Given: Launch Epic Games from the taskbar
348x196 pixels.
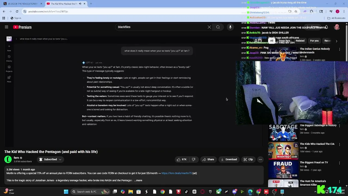Looking at the screenshot, I should coord(210,192).
